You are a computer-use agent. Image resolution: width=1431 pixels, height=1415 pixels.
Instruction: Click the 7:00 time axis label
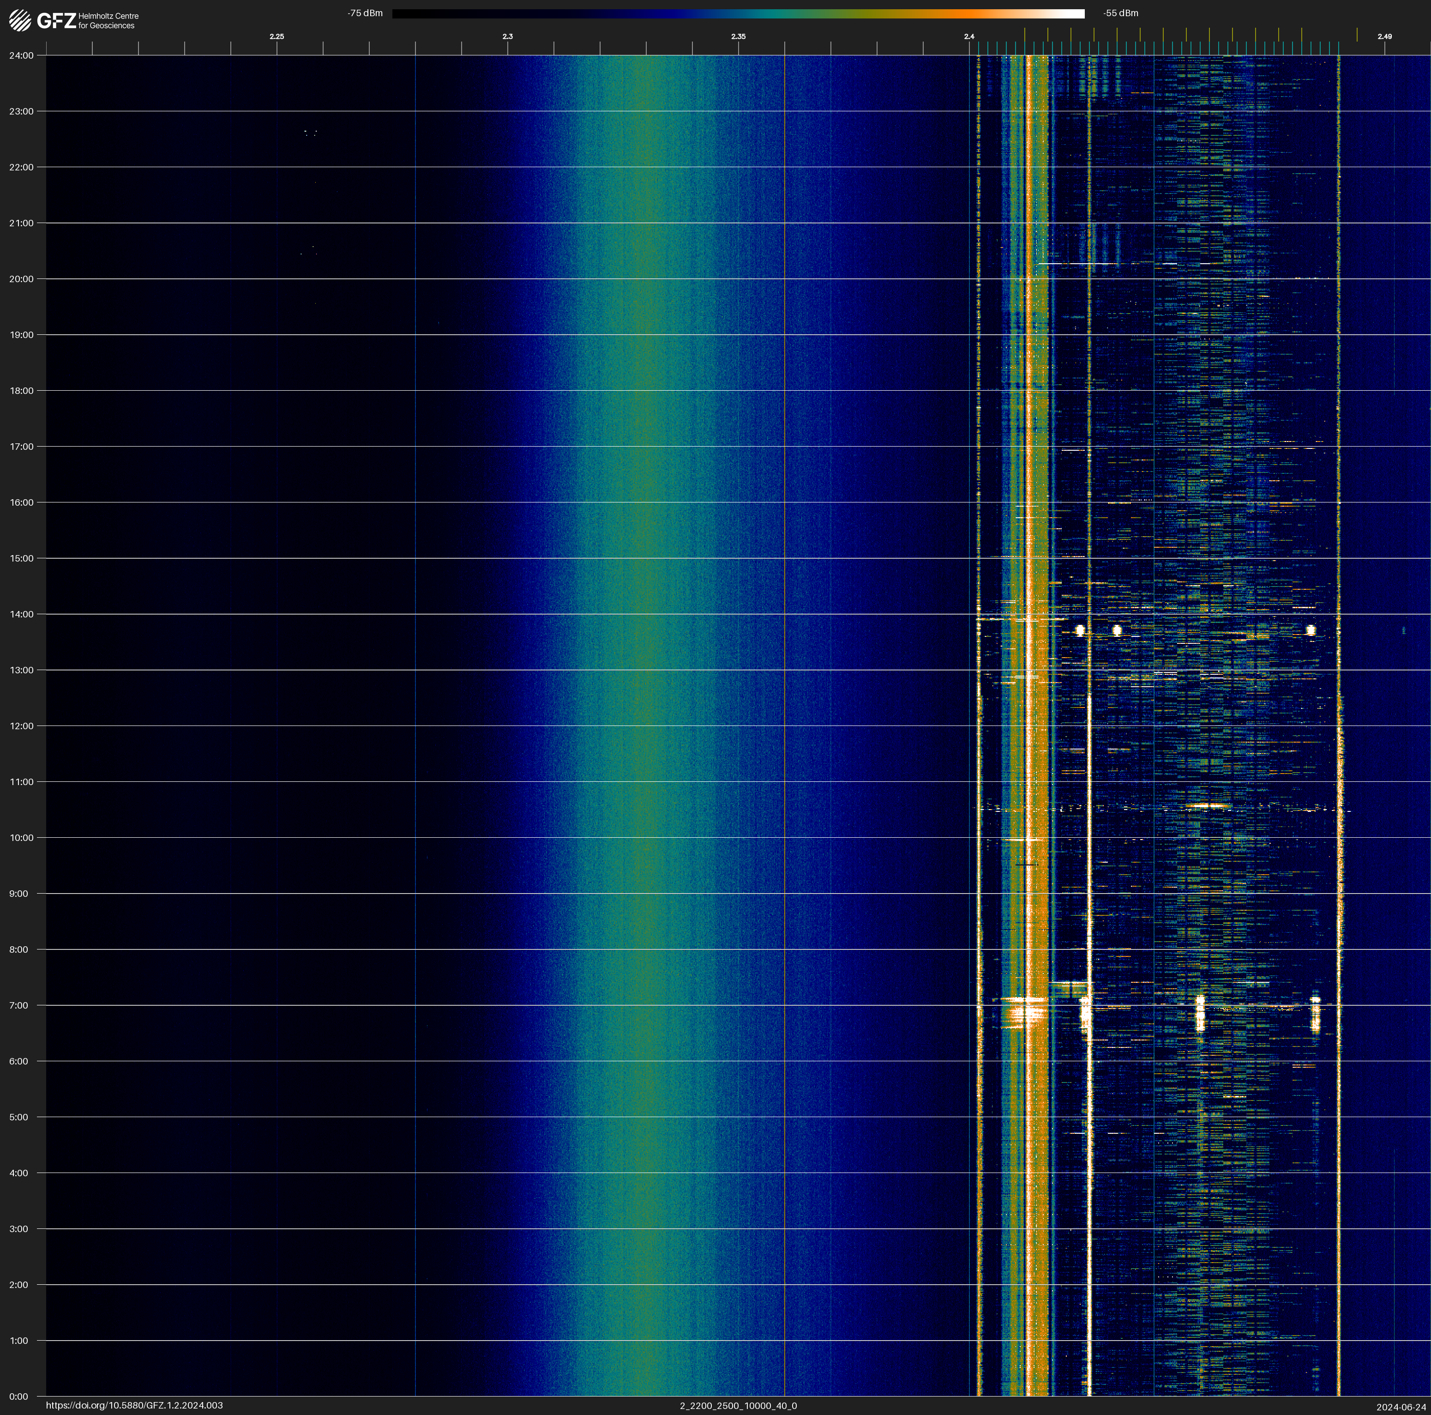click(x=18, y=1005)
